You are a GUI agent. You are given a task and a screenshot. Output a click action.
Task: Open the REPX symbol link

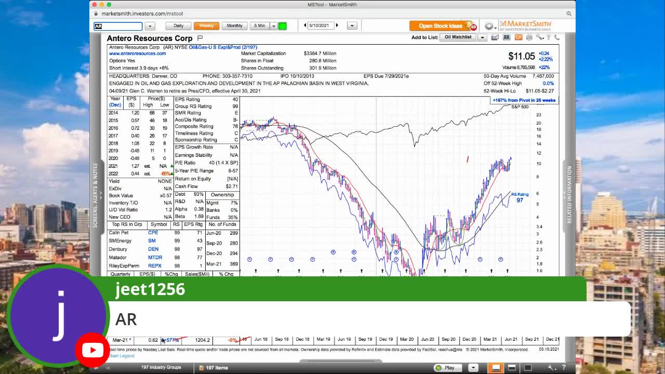[x=155, y=266]
